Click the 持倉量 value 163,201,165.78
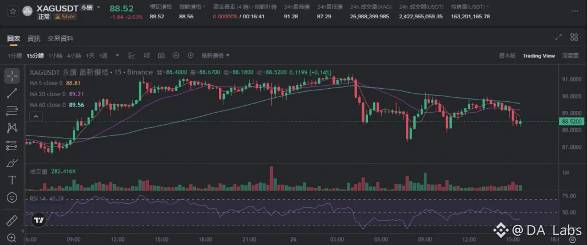Image resolution: width=587 pixels, height=245 pixels. [x=470, y=17]
